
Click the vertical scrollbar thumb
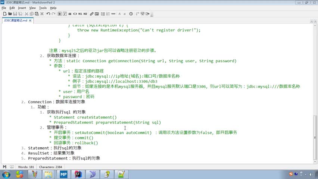(315, 137)
